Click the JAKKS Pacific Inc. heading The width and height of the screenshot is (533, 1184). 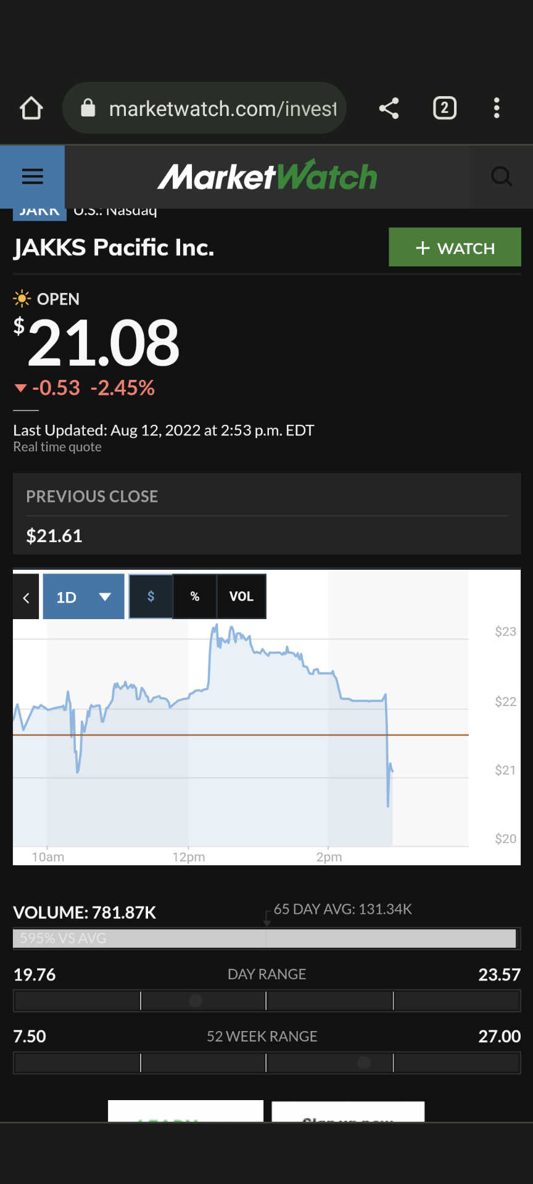[114, 248]
